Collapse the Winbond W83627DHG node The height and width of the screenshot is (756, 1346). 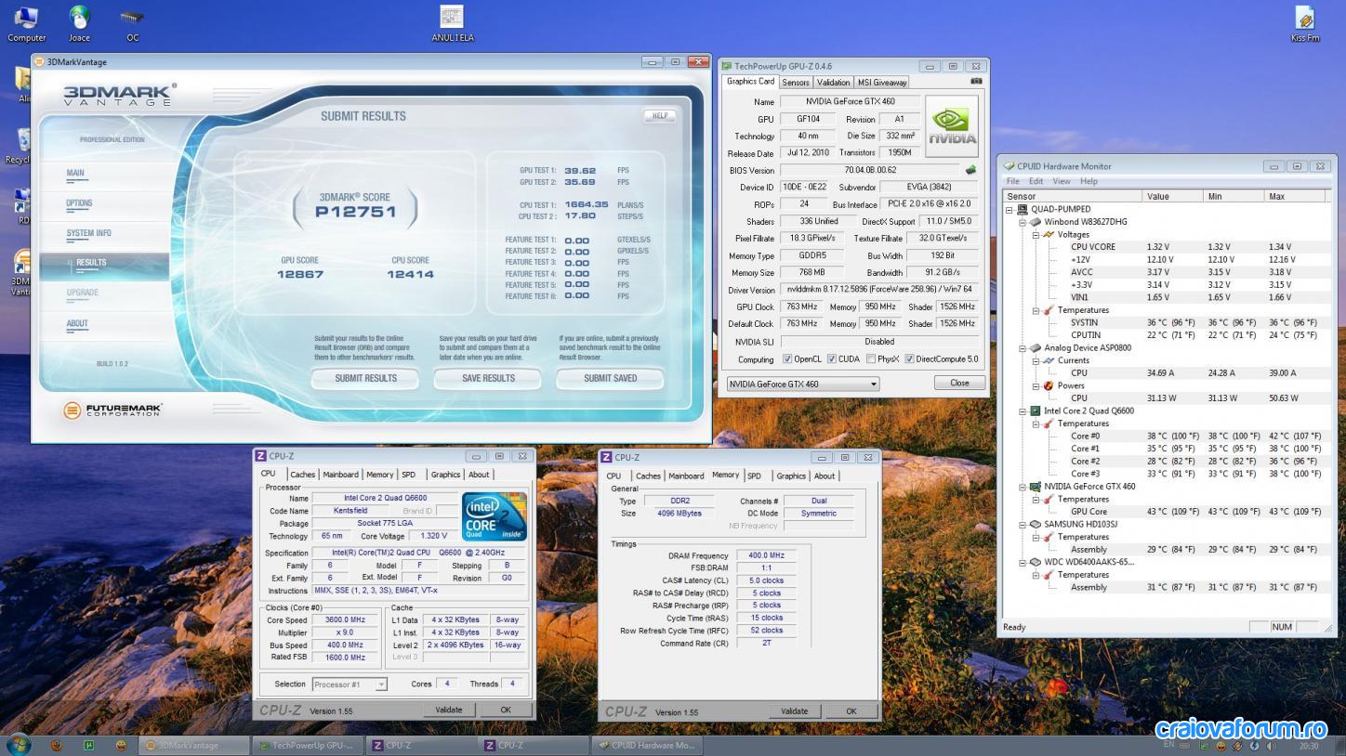[1023, 222]
